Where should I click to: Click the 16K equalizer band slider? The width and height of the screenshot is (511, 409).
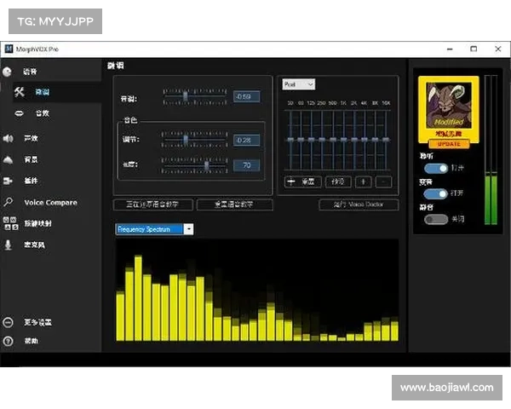[386, 140]
